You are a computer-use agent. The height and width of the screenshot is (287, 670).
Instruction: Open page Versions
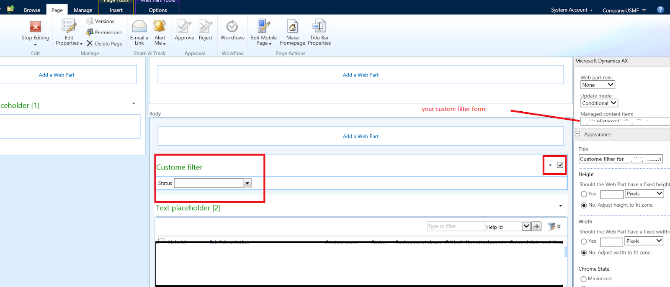(x=100, y=21)
